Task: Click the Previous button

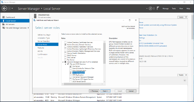Action: (x=94, y=91)
